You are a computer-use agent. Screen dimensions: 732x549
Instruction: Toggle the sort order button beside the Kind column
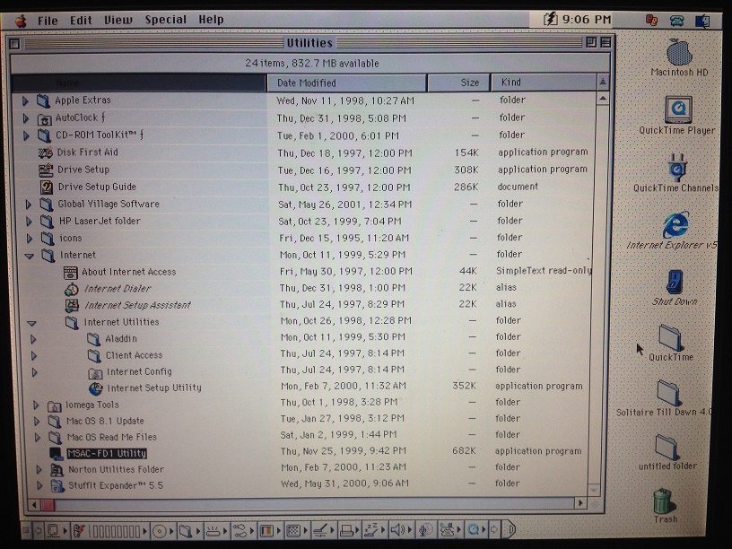click(x=603, y=83)
